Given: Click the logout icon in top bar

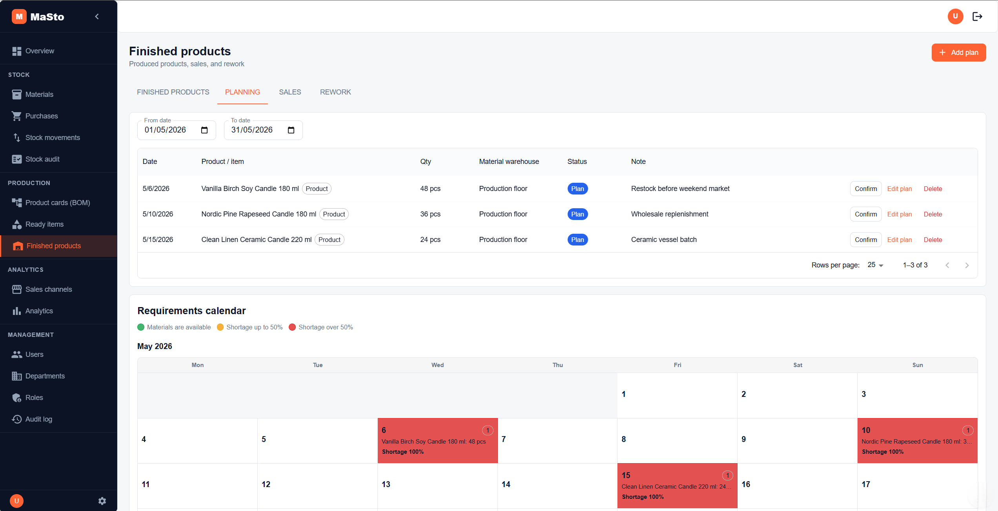Looking at the screenshot, I should click(977, 16).
